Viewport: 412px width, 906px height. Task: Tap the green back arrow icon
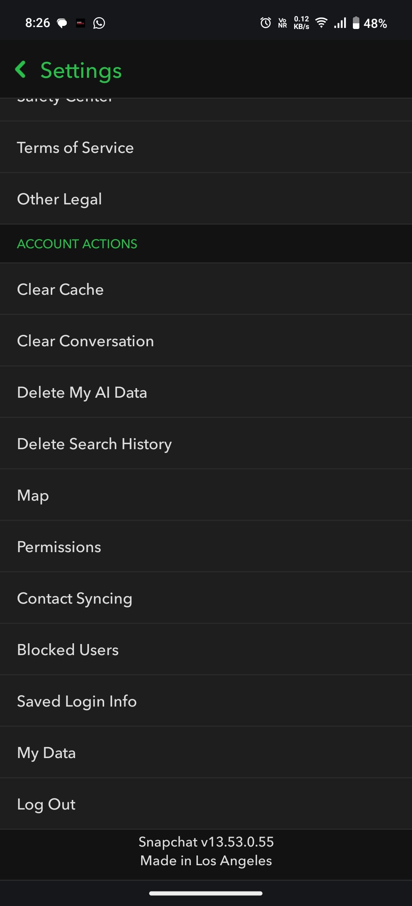[x=21, y=70]
